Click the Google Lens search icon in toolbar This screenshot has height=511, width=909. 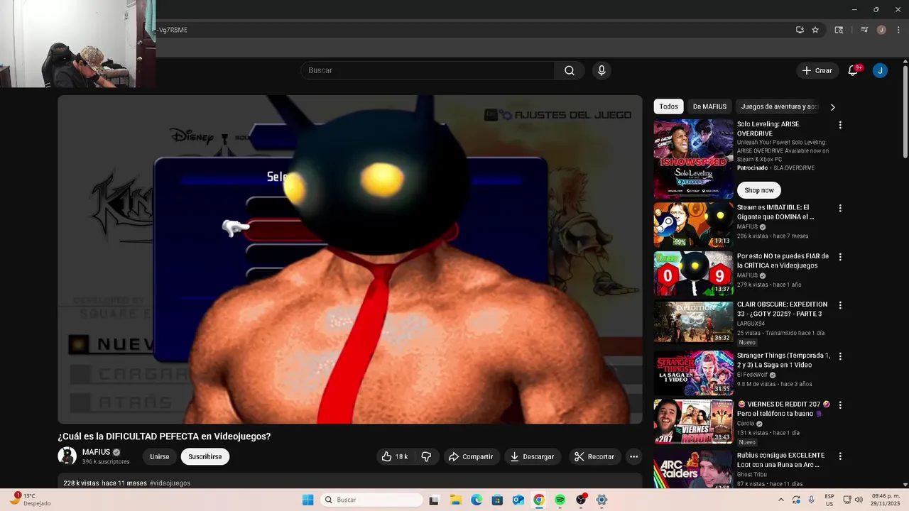[839, 30]
